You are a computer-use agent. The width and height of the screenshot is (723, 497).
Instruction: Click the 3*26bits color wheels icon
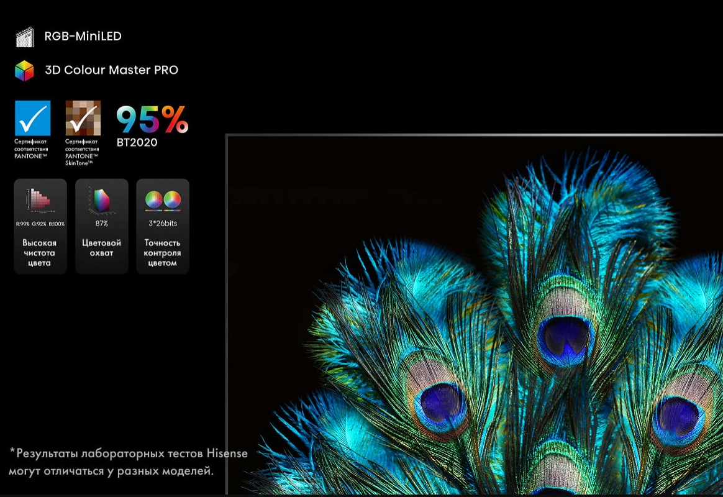tap(163, 201)
